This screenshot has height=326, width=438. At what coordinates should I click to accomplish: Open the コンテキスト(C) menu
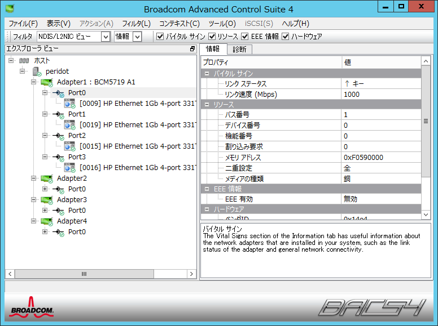[179, 24]
